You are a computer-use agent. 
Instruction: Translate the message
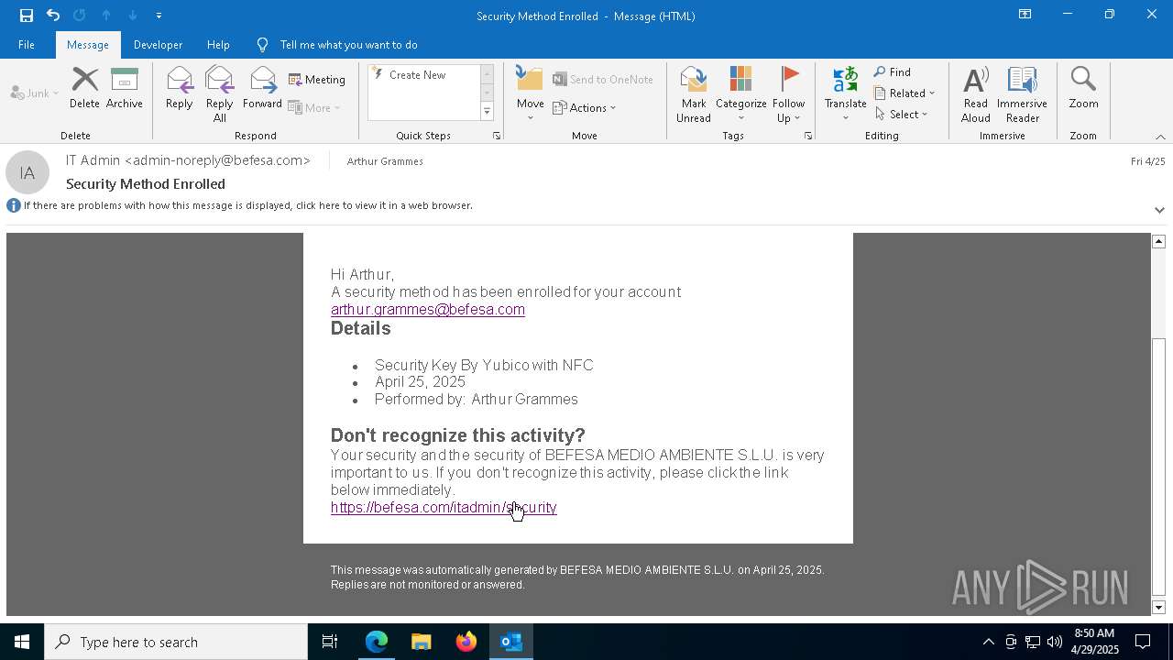(846, 94)
